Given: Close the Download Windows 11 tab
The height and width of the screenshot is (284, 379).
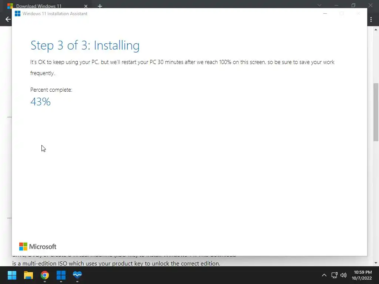Looking at the screenshot, I should [x=86, y=6].
